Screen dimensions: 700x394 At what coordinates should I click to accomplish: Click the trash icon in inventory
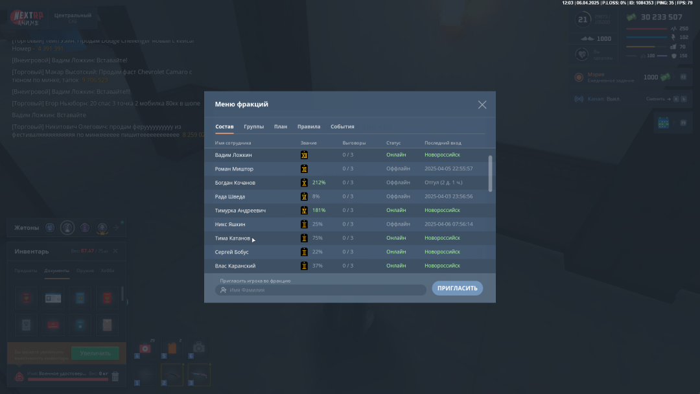click(115, 376)
